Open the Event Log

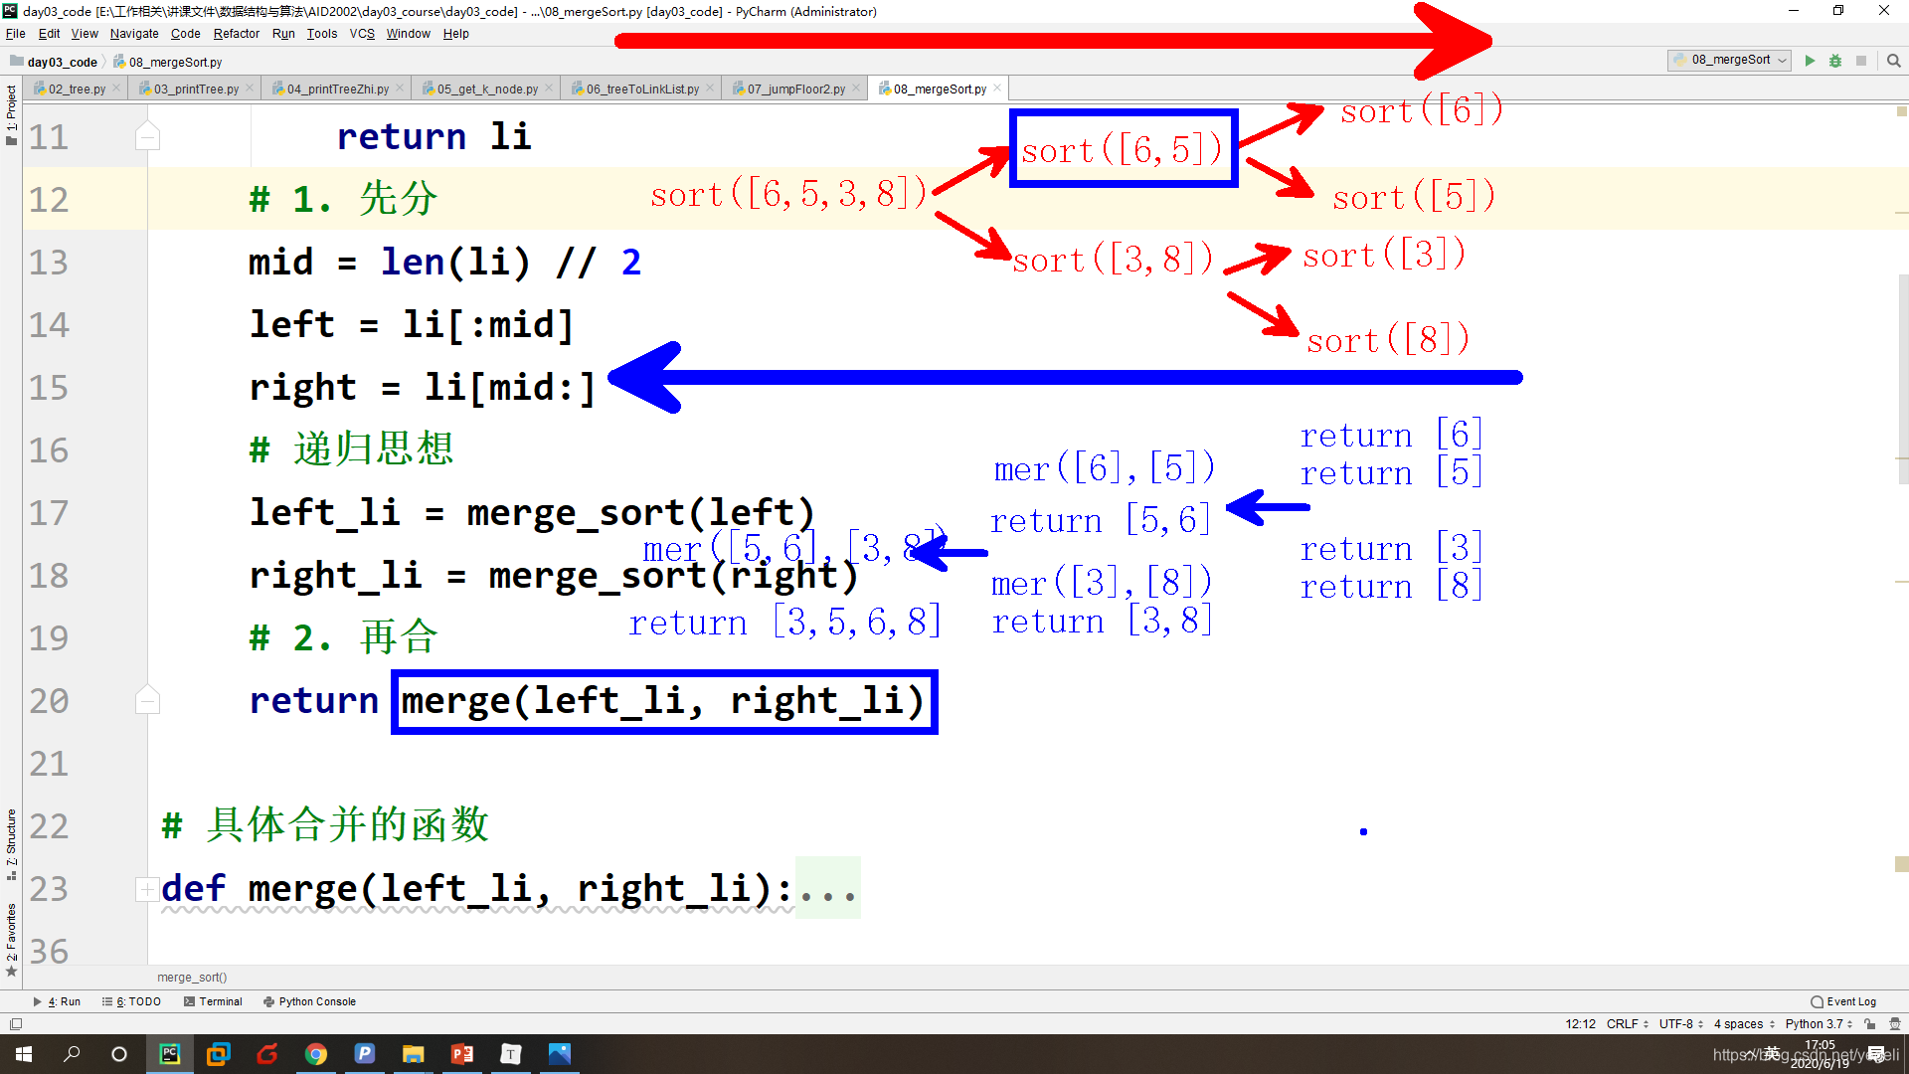pyautogui.click(x=1843, y=1001)
